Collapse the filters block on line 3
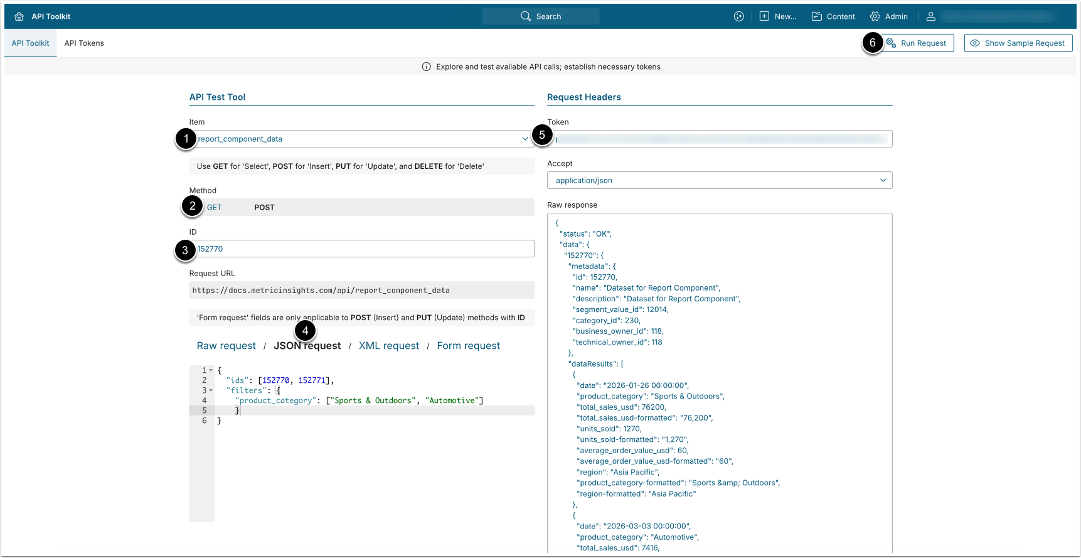This screenshot has height=558, width=1081. tap(211, 390)
